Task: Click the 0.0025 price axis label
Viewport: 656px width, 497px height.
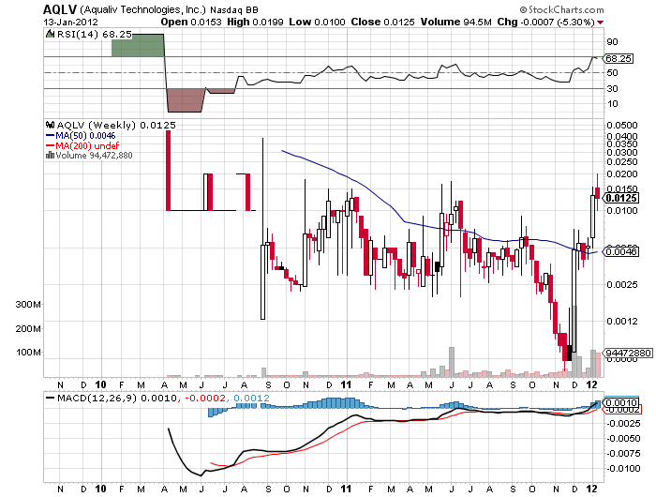Action: pyautogui.click(x=622, y=285)
